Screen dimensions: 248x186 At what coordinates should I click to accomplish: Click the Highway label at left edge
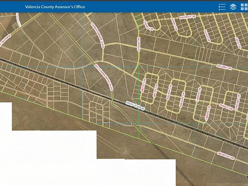click(x=6, y=40)
